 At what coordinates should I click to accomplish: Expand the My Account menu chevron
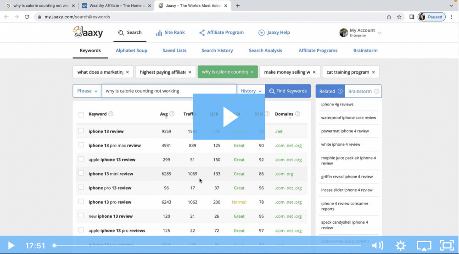(380, 33)
